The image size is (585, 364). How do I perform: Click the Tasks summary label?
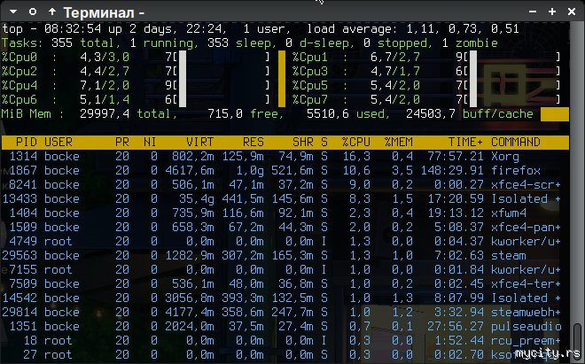tap(23, 43)
